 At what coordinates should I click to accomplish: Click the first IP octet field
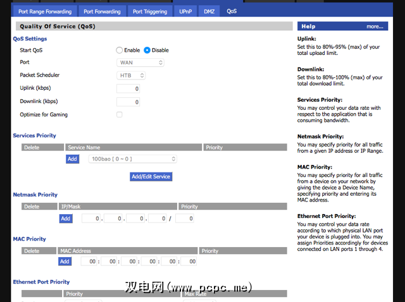pos(91,219)
